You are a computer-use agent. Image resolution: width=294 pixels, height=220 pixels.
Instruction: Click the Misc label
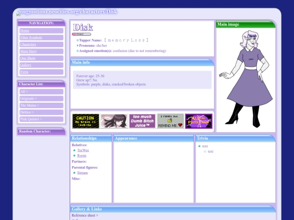click(76, 179)
